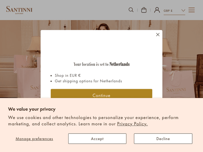Open the shopping bag icon
This screenshot has height=152, width=203.
(144, 10)
